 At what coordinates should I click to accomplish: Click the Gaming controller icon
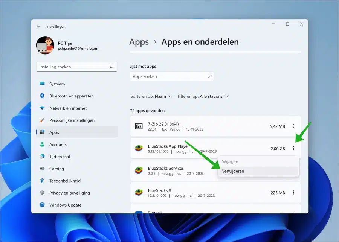pos(42,168)
